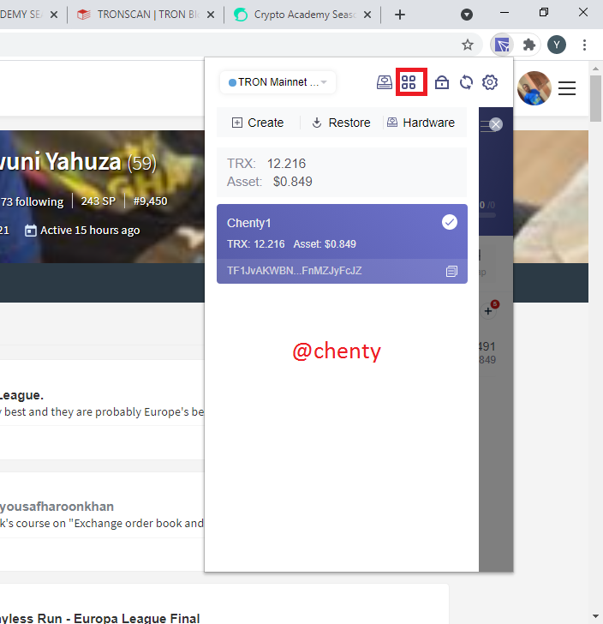Viewport: 603px width, 624px height.
Task: Open a new browser tab
Action: [400, 15]
